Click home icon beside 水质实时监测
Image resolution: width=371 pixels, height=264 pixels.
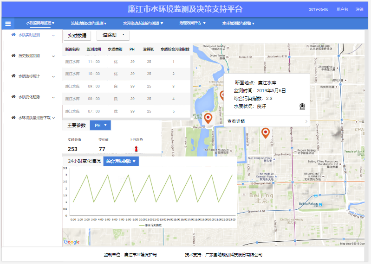coord(13,35)
